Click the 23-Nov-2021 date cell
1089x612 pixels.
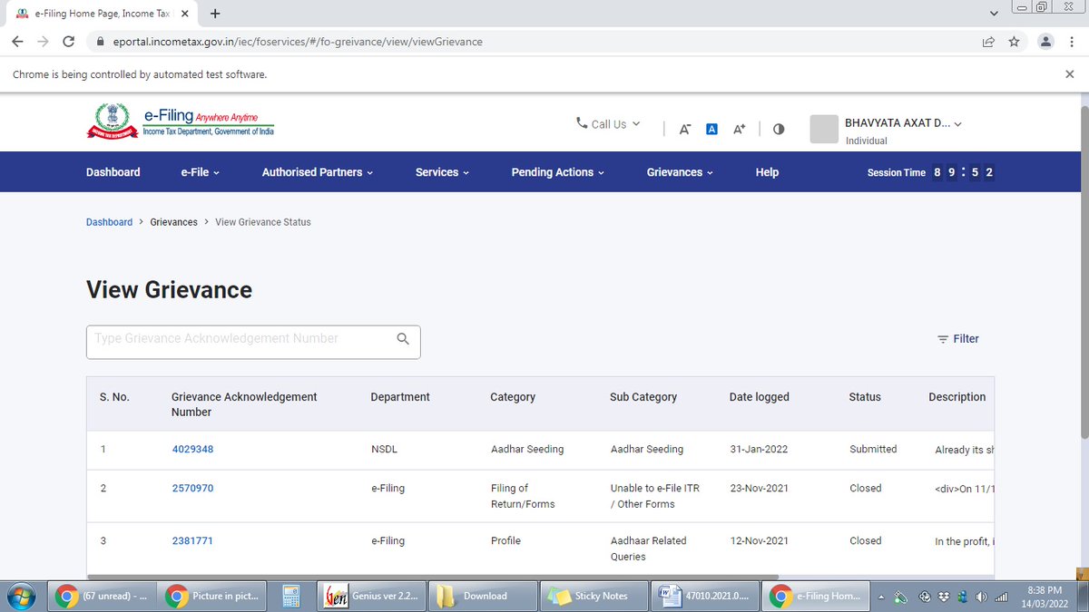(x=759, y=489)
